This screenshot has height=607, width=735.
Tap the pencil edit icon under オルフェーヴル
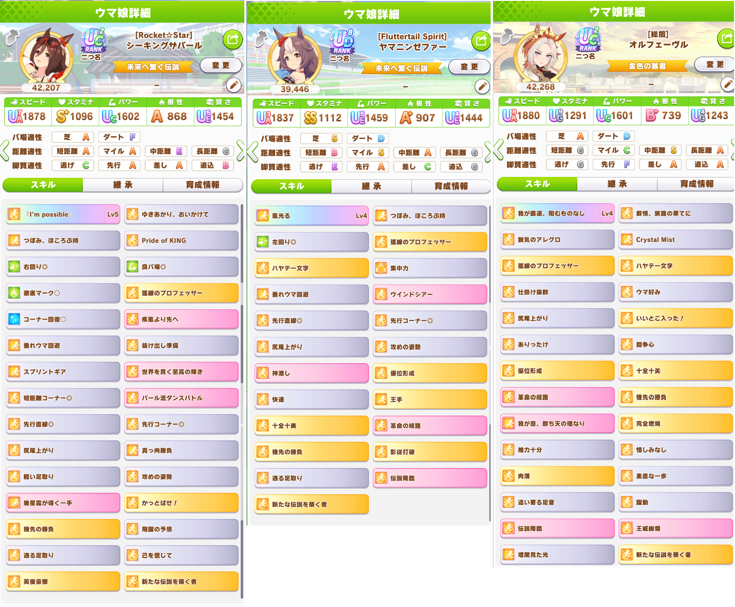[x=728, y=84]
